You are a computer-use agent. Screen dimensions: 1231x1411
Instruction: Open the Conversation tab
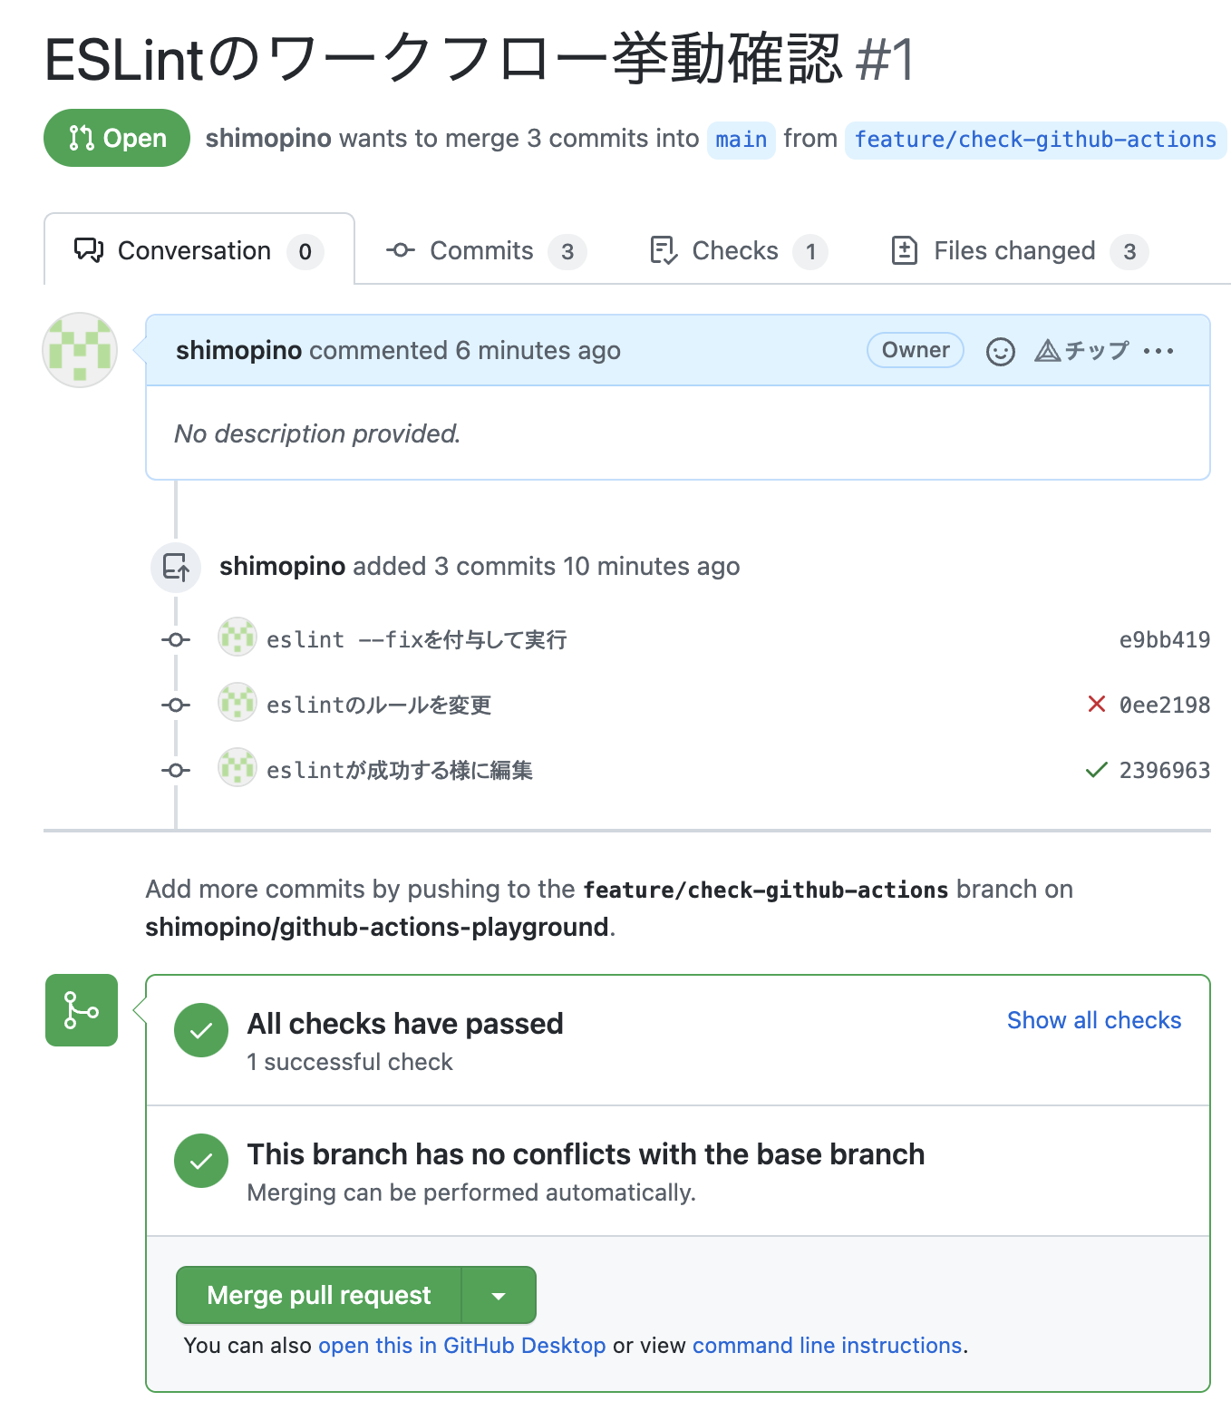[199, 250]
